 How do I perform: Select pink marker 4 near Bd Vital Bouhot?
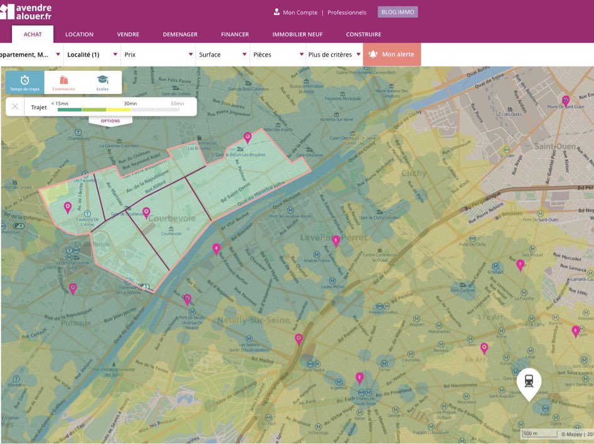pyautogui.click(x=216, y=249)
